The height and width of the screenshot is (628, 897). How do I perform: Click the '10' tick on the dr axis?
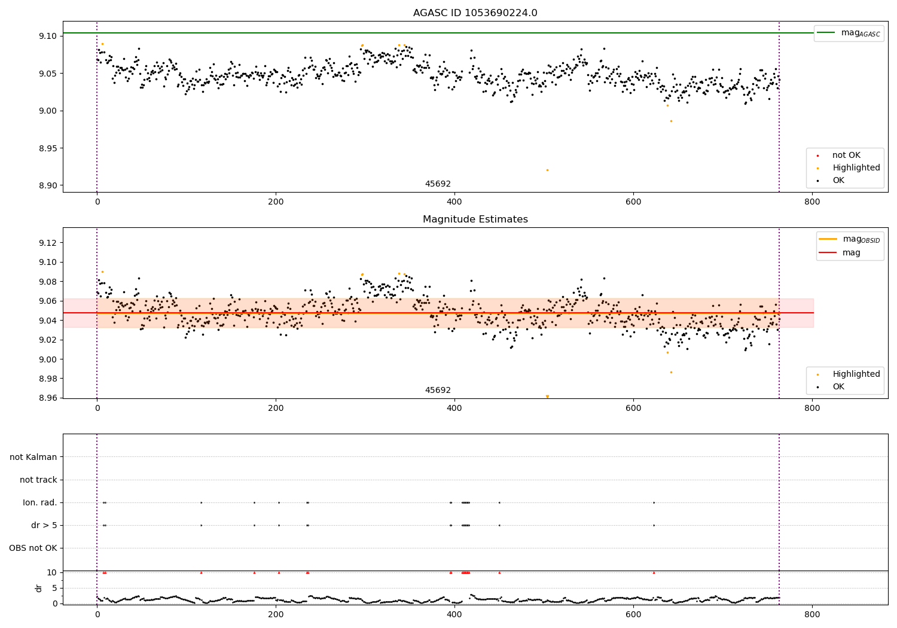52,572
